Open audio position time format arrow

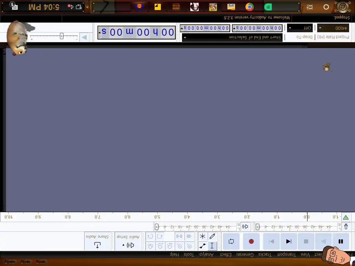[x=99, y=33]
